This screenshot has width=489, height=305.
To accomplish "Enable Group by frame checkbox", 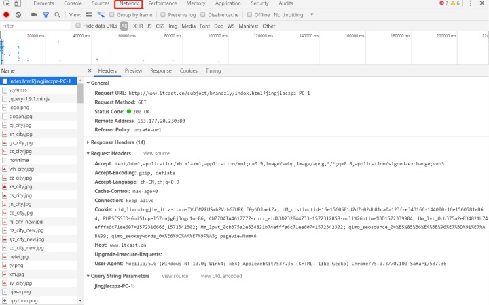I will (x=111, y=15).
